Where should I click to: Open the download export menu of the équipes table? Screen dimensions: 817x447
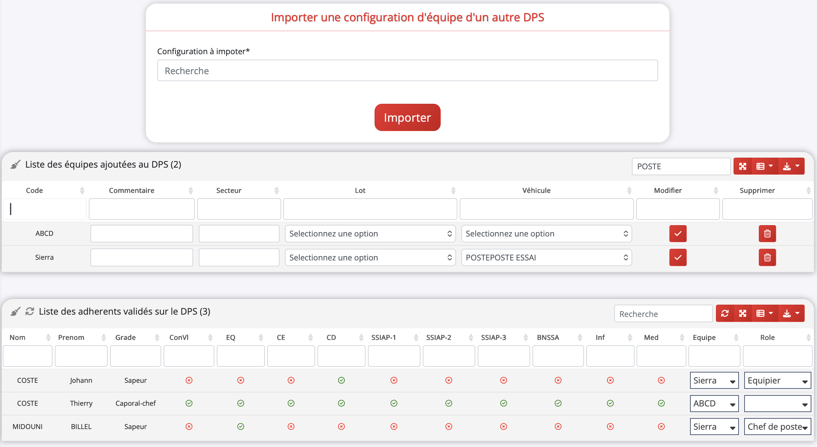pos(791,166)
